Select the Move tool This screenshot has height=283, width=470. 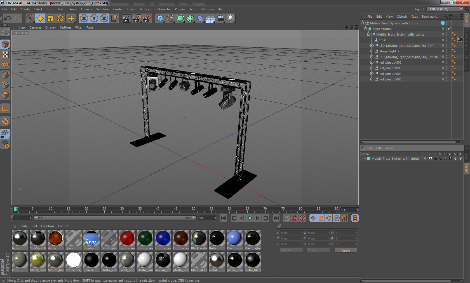(40, 18)
